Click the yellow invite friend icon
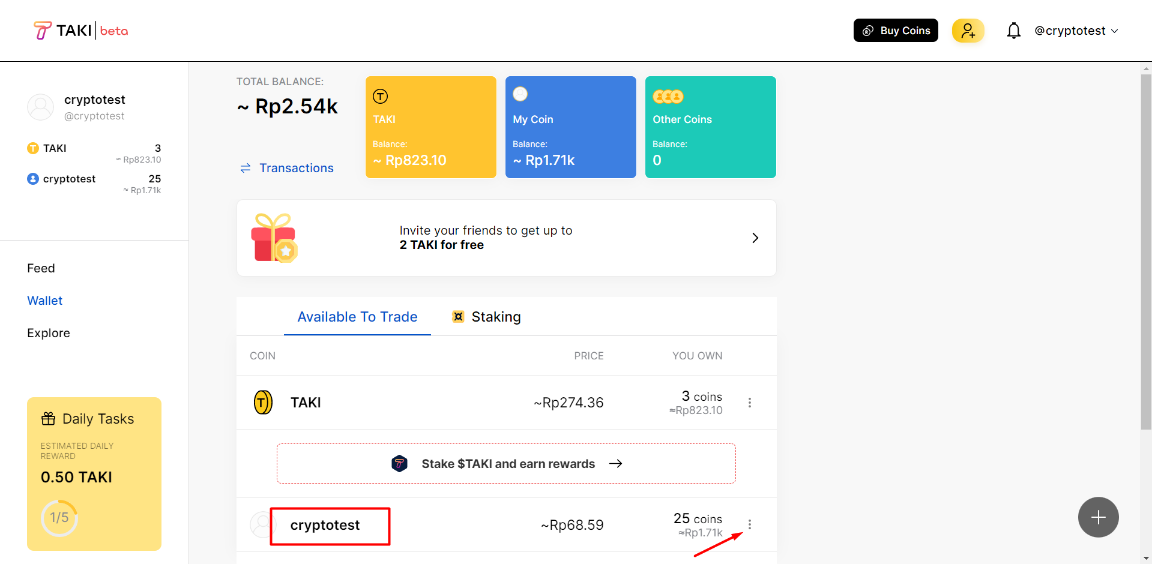This screenshot has height=564, width=1152. (x=968, y=31)
